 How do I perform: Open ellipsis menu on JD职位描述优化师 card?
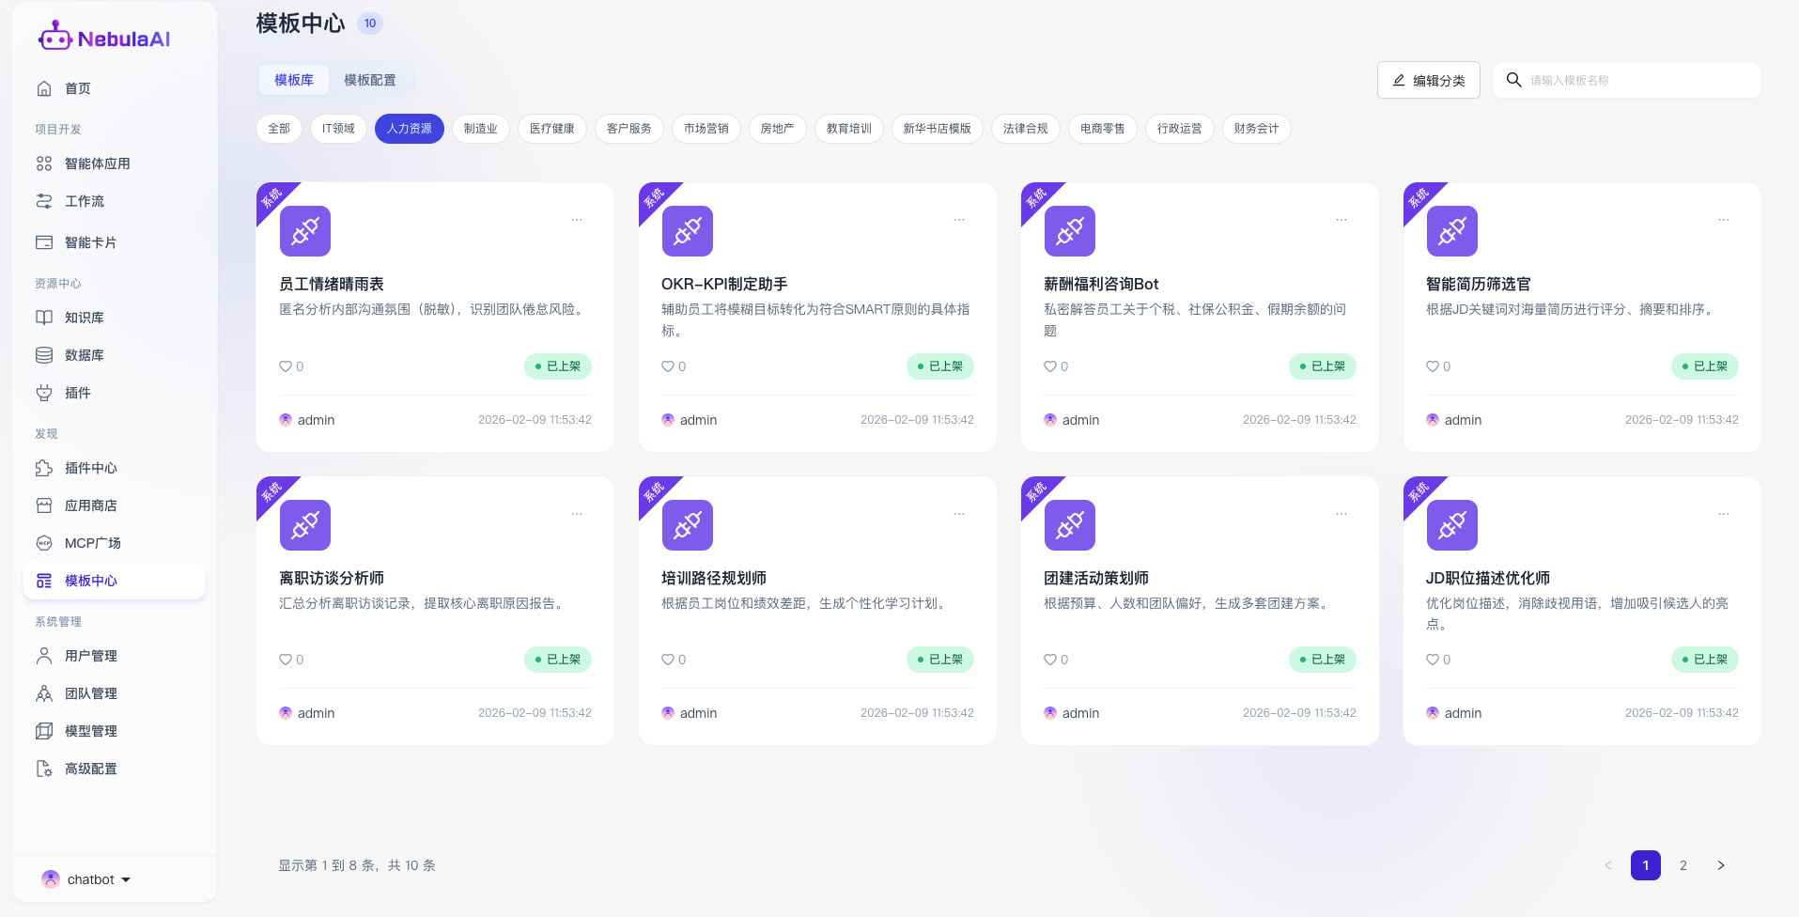click(x=1724, y=514)
